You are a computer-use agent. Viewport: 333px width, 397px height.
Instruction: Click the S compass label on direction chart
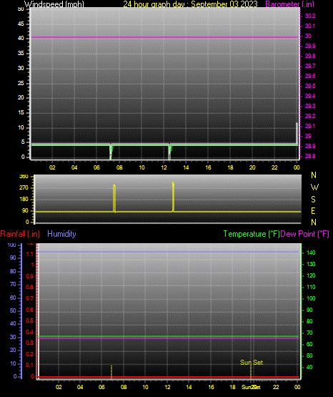click(313, 200)
